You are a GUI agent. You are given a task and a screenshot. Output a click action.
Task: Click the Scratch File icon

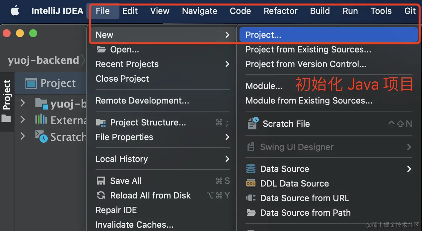[253, 123]
